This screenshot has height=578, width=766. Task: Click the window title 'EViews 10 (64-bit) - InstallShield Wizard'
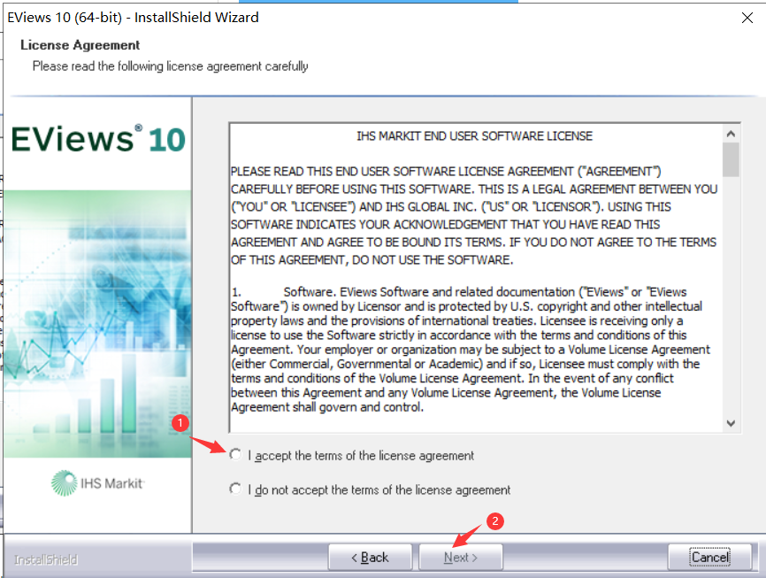point(133,18)
